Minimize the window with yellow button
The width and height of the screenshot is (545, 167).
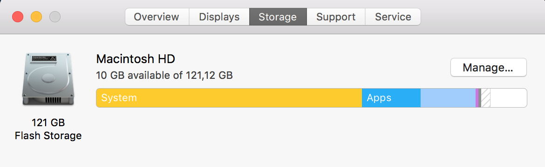tap(36, 17)
